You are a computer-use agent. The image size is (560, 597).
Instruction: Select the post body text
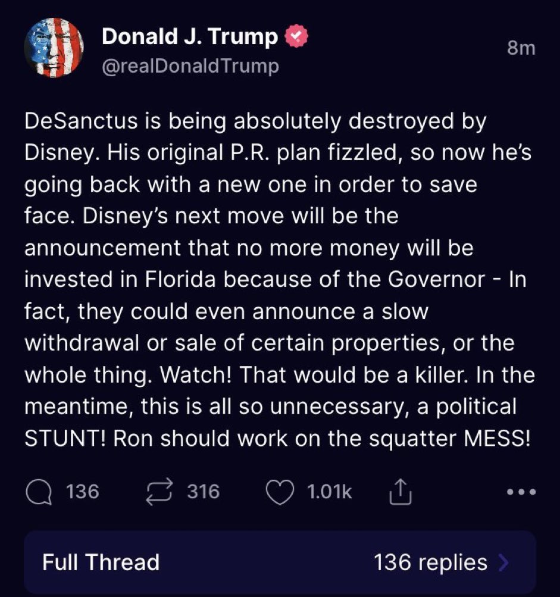280,280
